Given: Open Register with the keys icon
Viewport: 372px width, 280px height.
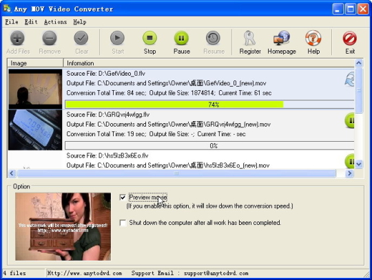Looking at the screenshot, I should (249, 38).
